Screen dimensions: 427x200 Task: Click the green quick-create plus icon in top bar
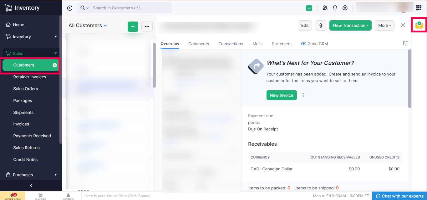[309, 8]
